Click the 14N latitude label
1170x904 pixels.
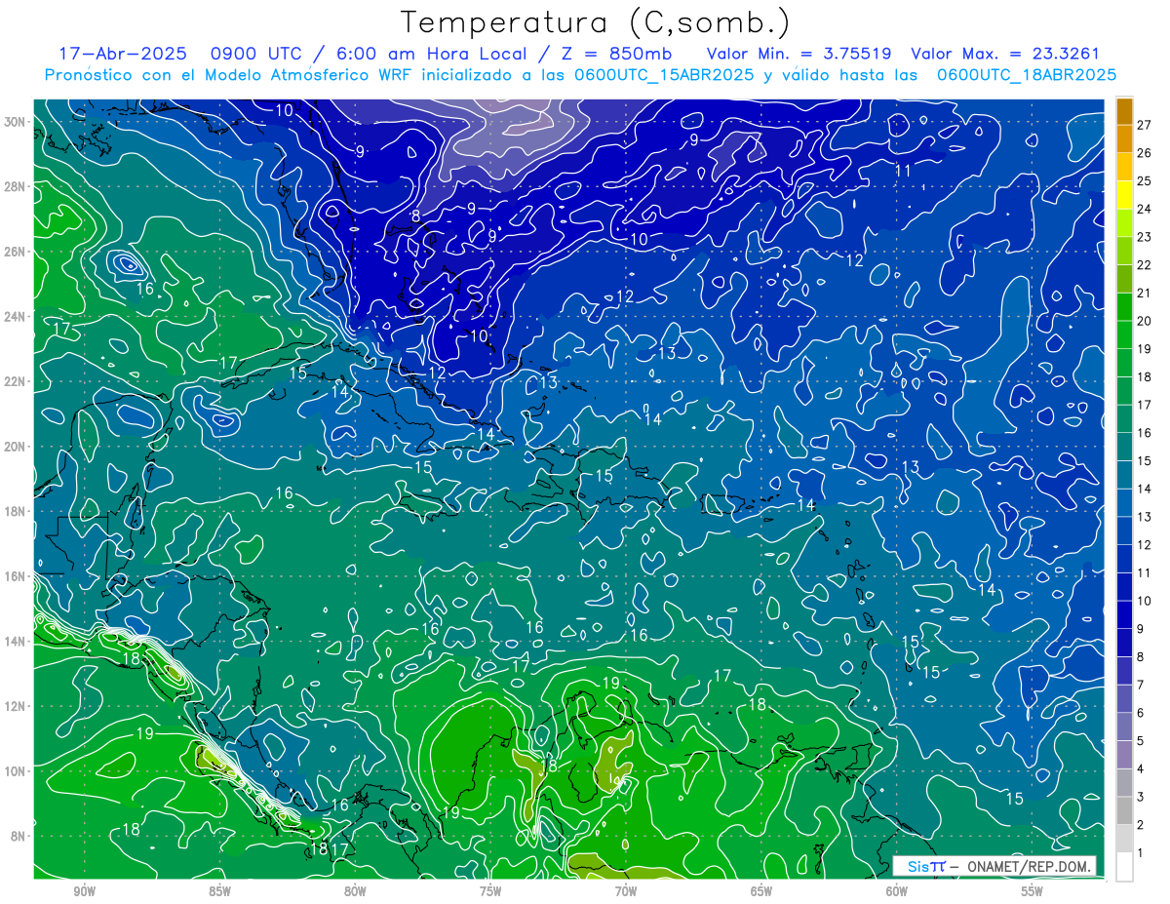pyautogui.click(x=14, y=641)
